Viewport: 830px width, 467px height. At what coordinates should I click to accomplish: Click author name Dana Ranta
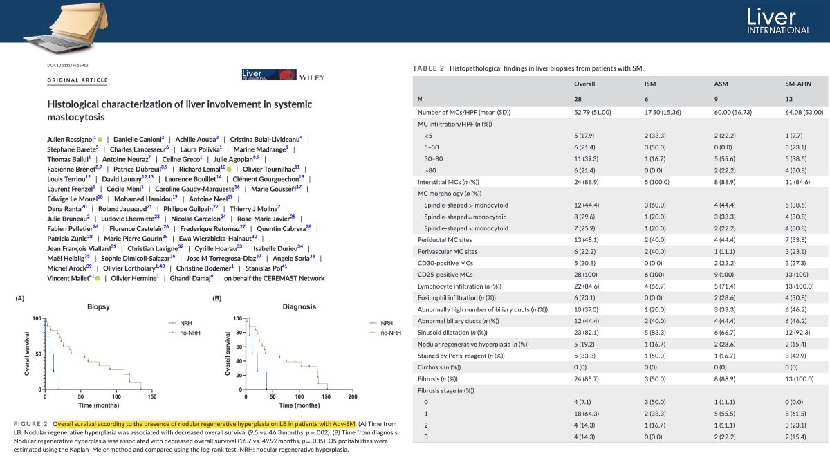pyautogui.click(x=66, y=208)
